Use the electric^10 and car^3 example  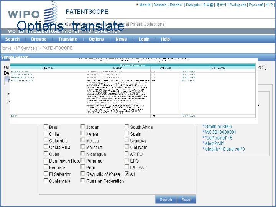click(x=225, y=149)
